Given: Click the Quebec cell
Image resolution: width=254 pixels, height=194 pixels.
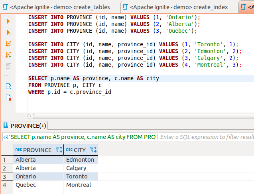Looking at the screenshot, I should pyautogui.click(x=38, y=185).
